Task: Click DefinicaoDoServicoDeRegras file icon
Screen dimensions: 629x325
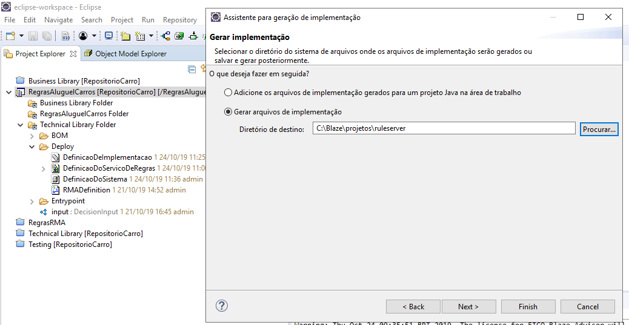Action: tap(55, 168)
